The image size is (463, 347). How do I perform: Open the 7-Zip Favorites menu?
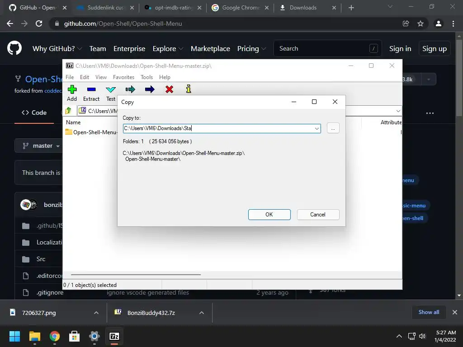pyautogui.click(x=123, y=77)
